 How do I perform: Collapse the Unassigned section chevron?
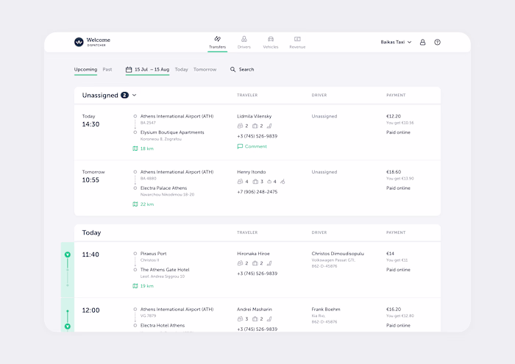135,95
